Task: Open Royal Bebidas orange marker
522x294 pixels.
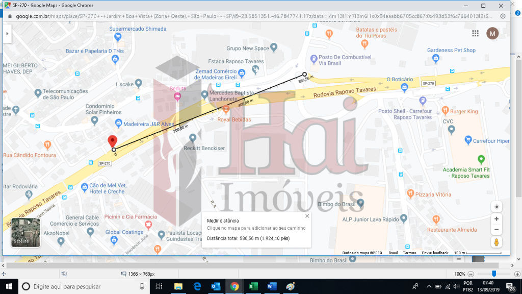Action: (226, 109)
